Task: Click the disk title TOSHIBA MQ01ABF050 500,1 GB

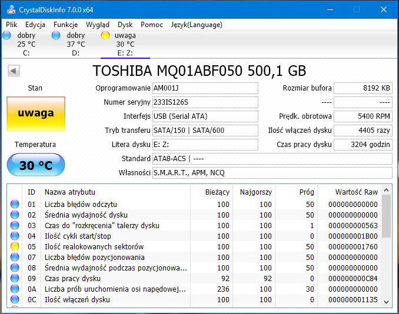Action: [199, 71]
